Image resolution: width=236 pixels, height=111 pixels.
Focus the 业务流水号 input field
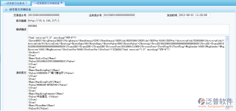[x=119, y=15]
